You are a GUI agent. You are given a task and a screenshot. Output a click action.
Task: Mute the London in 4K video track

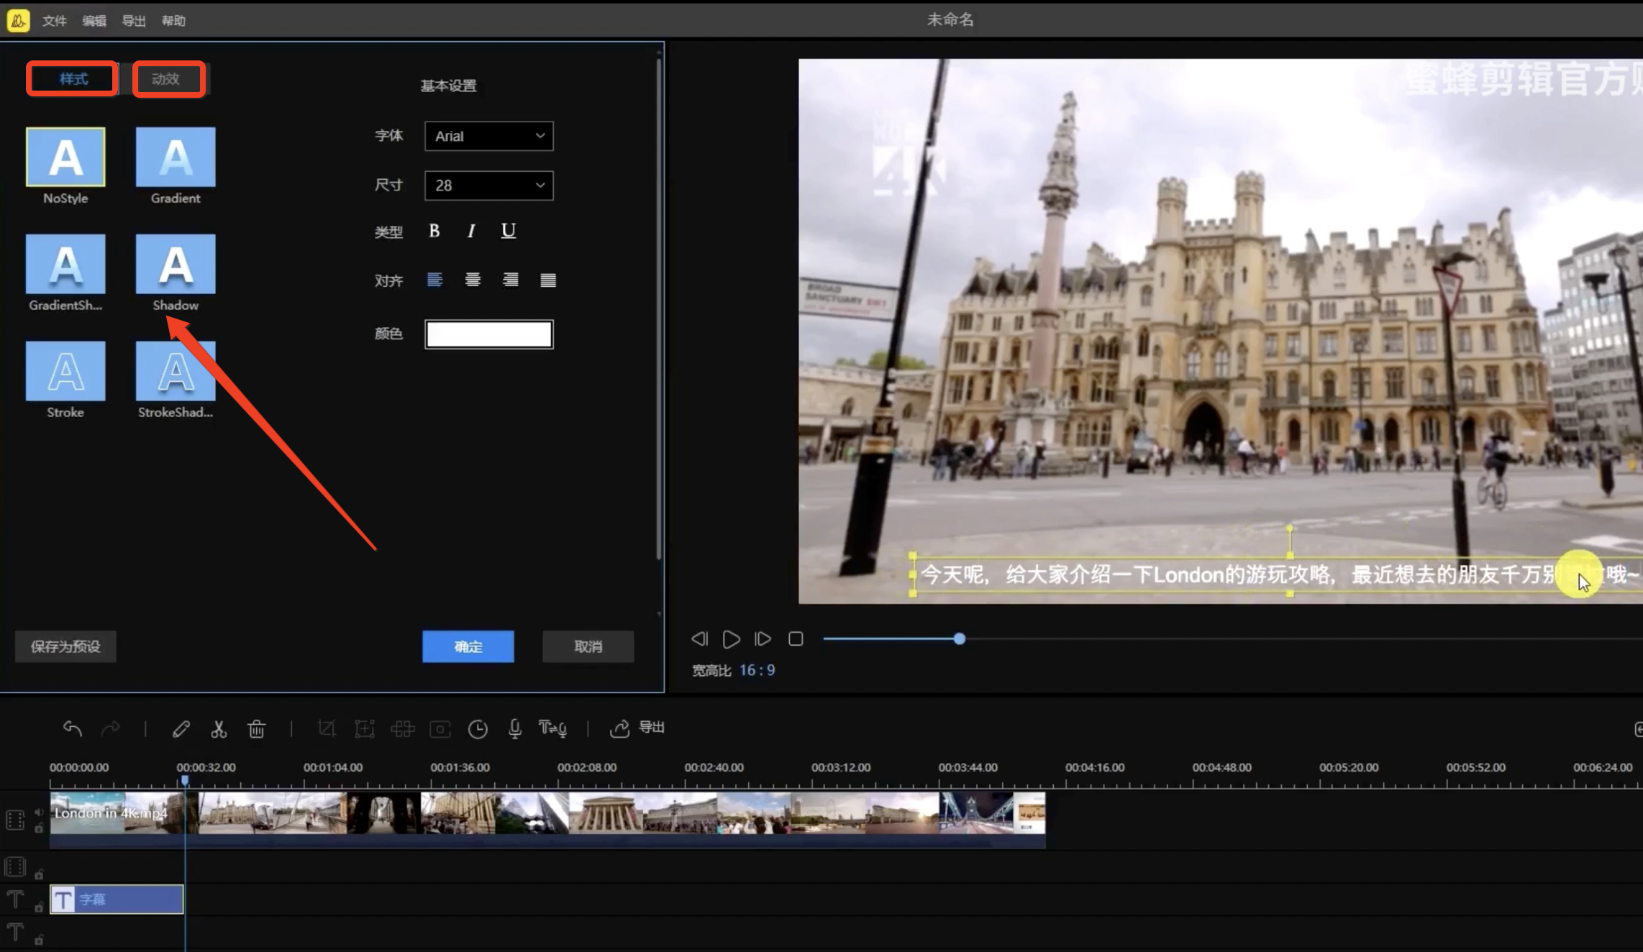click(x=39, y=813)
